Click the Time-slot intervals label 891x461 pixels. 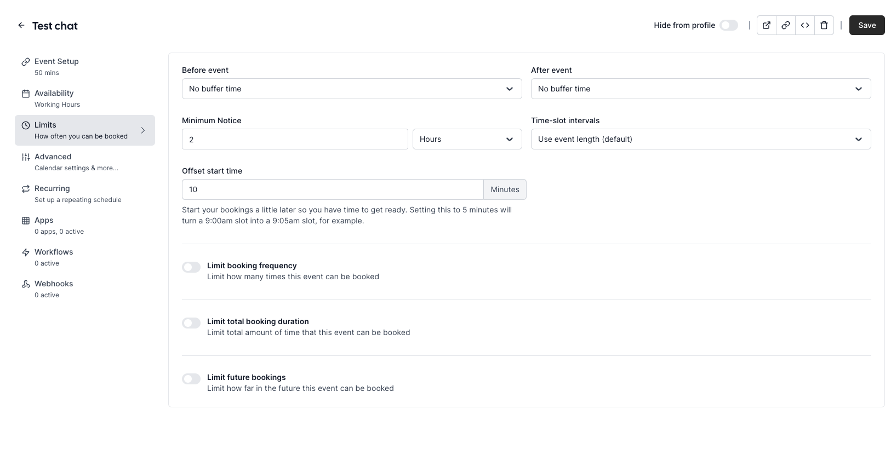coord(566,120)
